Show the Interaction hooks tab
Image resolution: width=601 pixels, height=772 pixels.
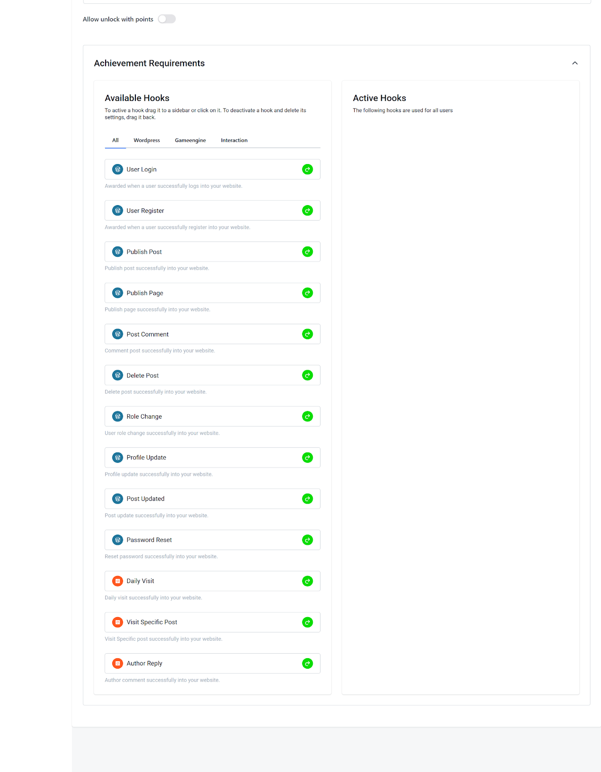[x=234, y=140]
